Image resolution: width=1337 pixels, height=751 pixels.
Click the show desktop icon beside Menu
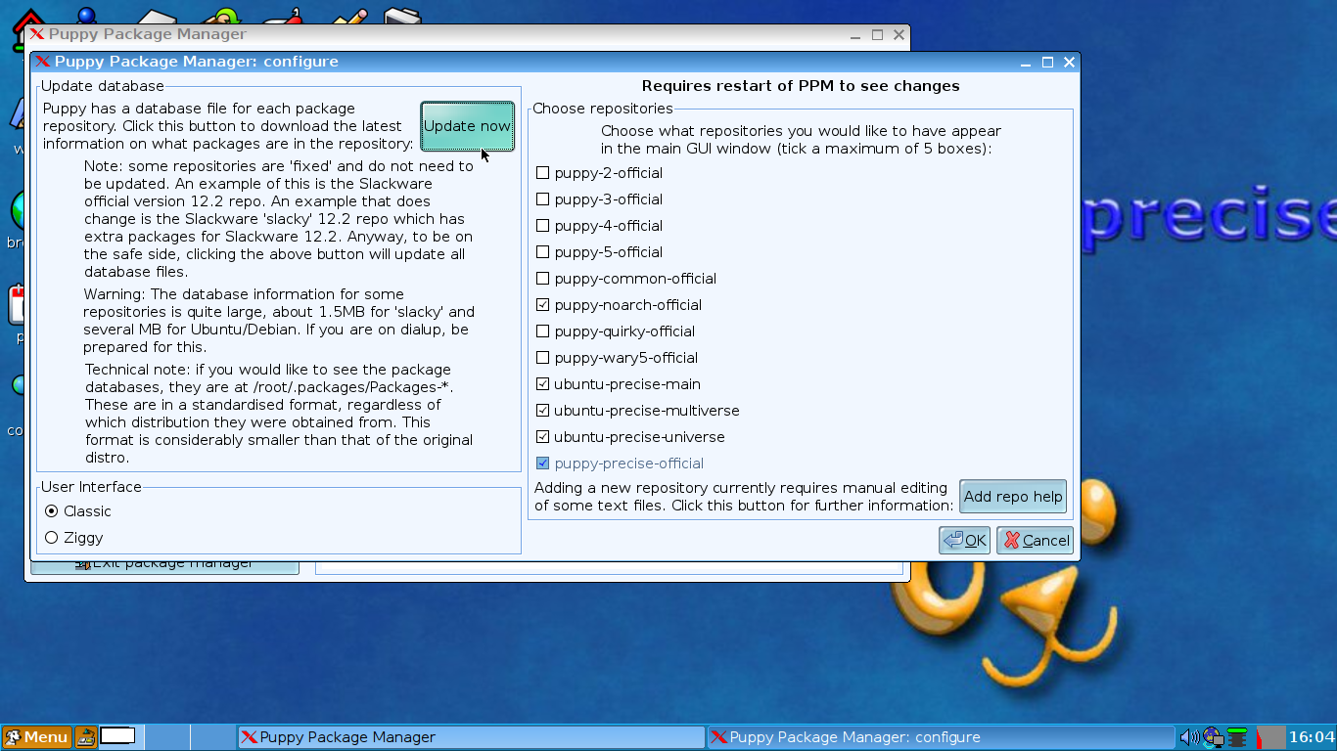tap(86, 737)
